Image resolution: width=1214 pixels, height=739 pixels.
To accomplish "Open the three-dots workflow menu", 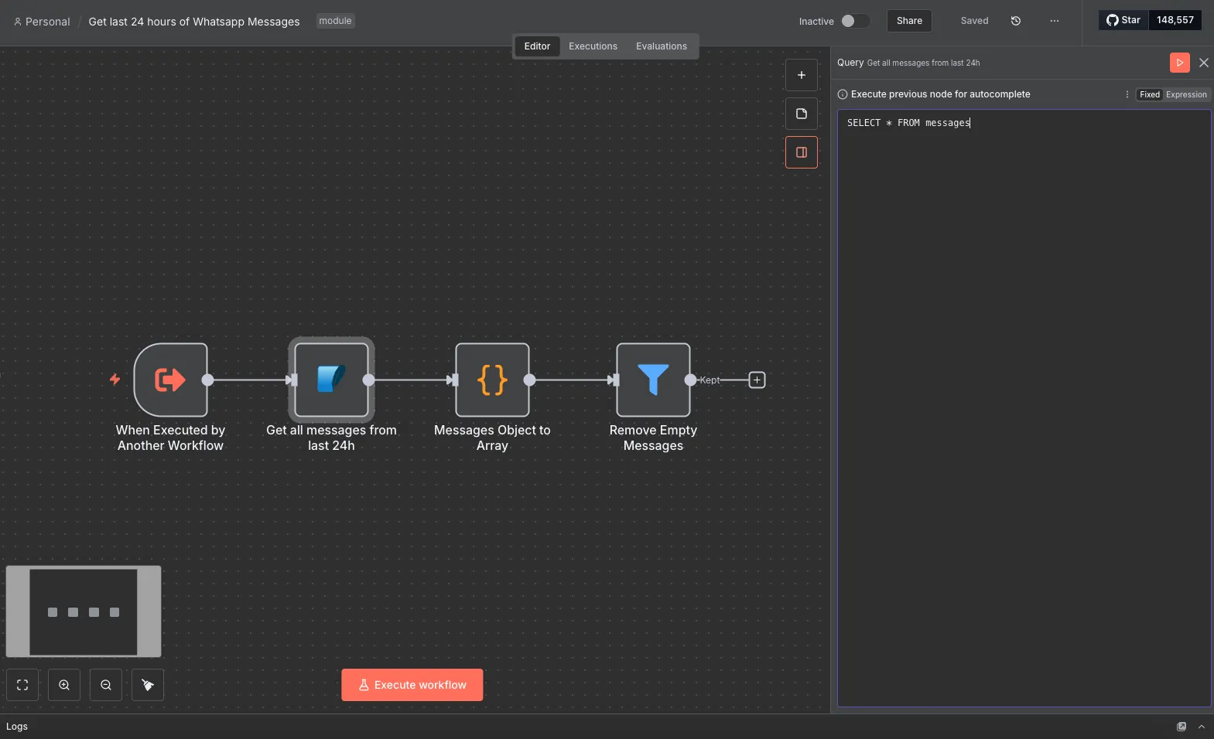I will point(1055,21).
